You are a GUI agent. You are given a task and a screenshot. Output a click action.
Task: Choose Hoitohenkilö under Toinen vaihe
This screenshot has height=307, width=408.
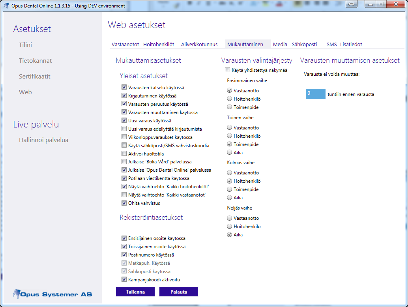230,136
